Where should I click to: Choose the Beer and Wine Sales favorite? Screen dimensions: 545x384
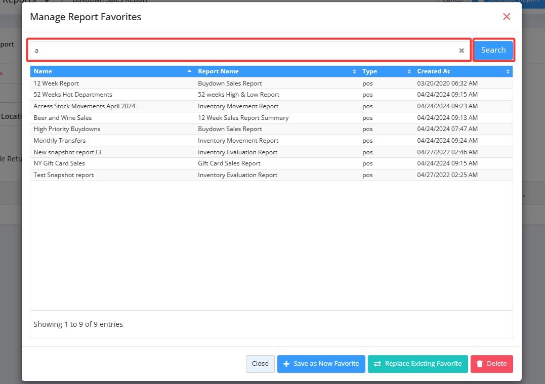[x=63, y=118]
